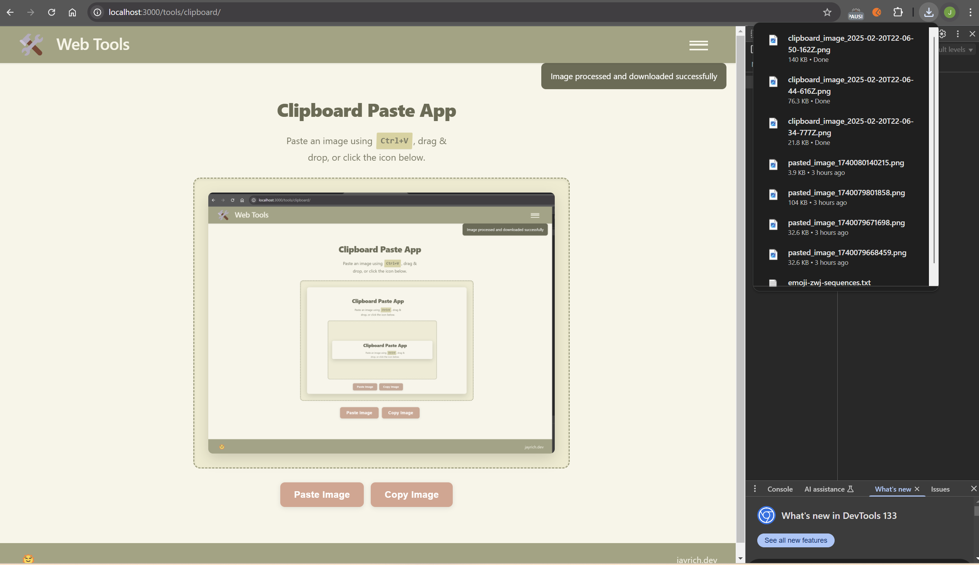979x565 pixels.
Task: Switch to the Issues tab
Action: [x=940, y=489]
